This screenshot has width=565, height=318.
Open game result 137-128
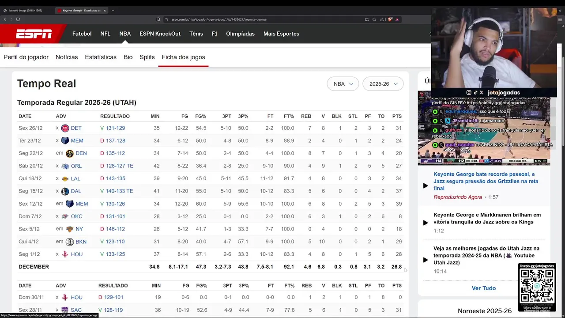point(115,140)
